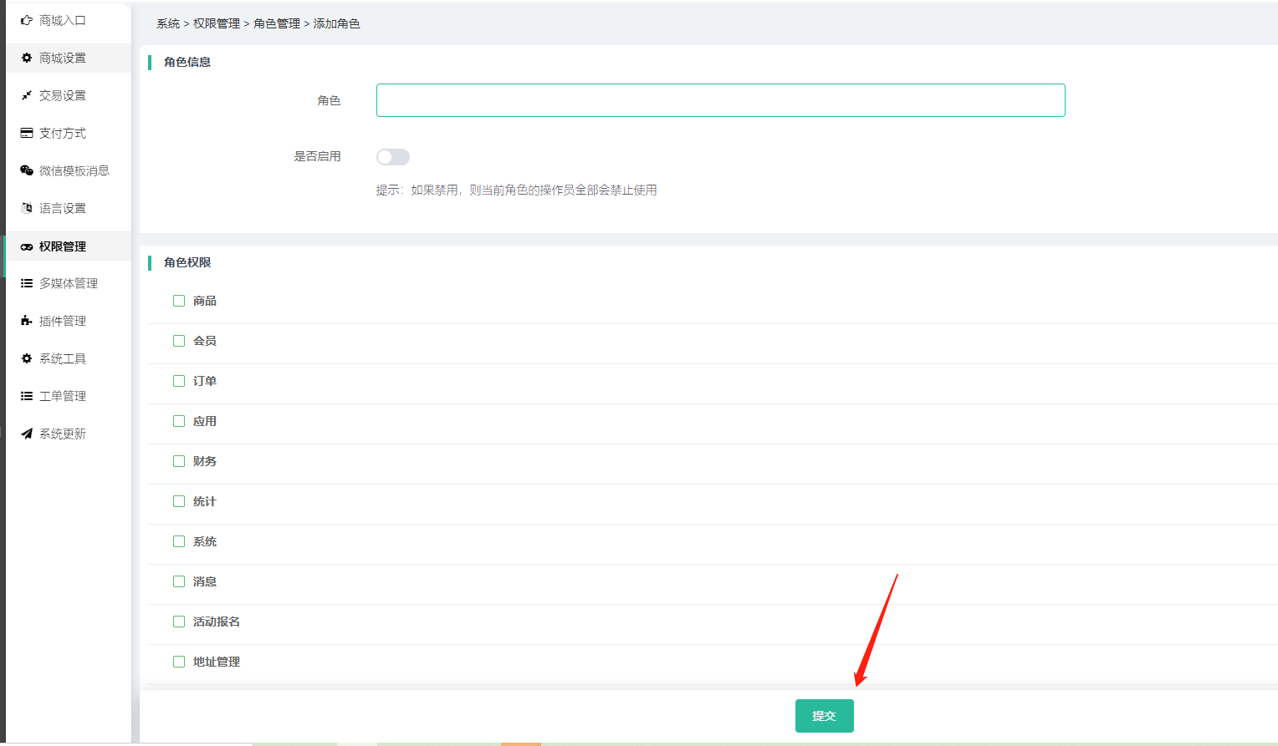Open 多媒体管理 from the sidebar
Screen dimensions: 1278x746
[69, 283]
